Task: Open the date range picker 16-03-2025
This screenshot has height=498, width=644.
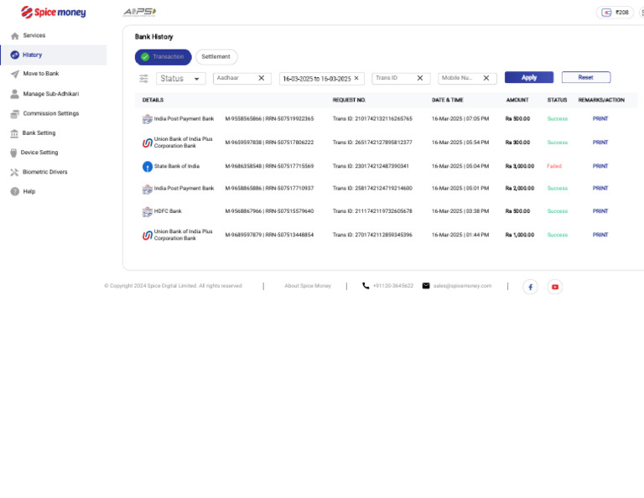Action: tap(316, 79)
